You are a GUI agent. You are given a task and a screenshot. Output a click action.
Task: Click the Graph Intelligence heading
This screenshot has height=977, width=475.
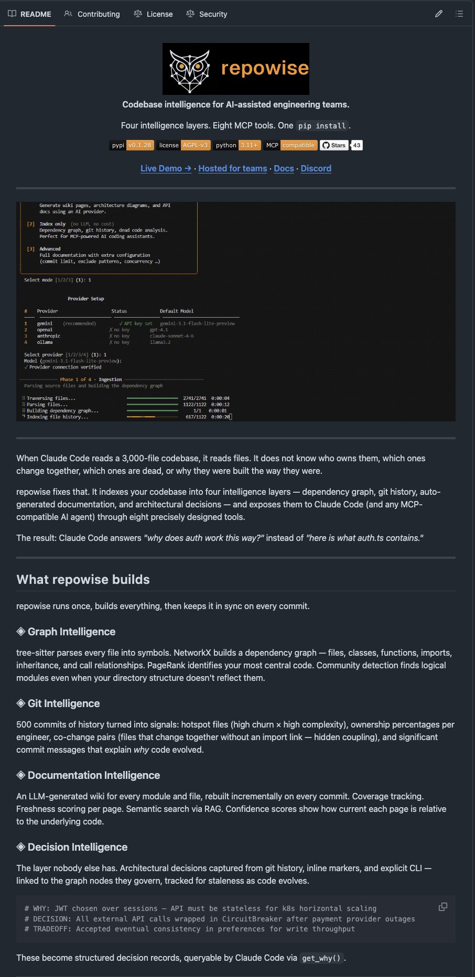pyautogui.click(x=71, y=632)
